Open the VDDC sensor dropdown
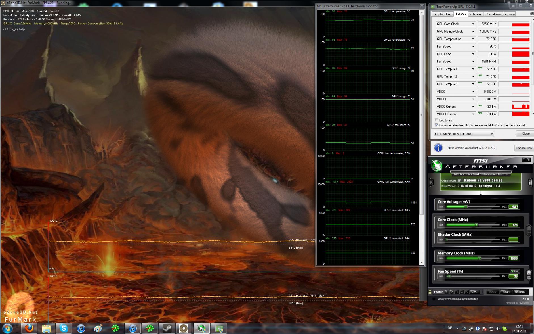Screen dimensions: 534x334 tap(473, 91)
